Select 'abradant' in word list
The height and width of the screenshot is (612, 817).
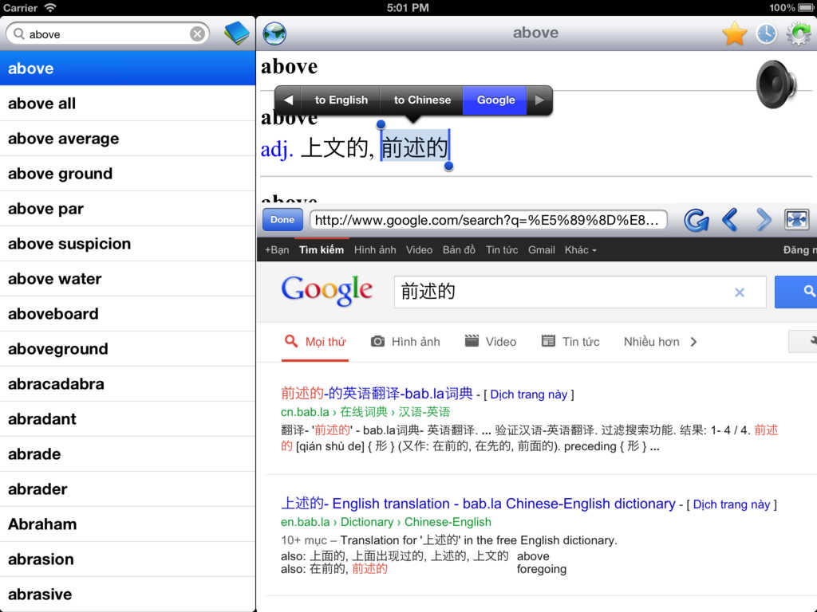coord(128,419)
